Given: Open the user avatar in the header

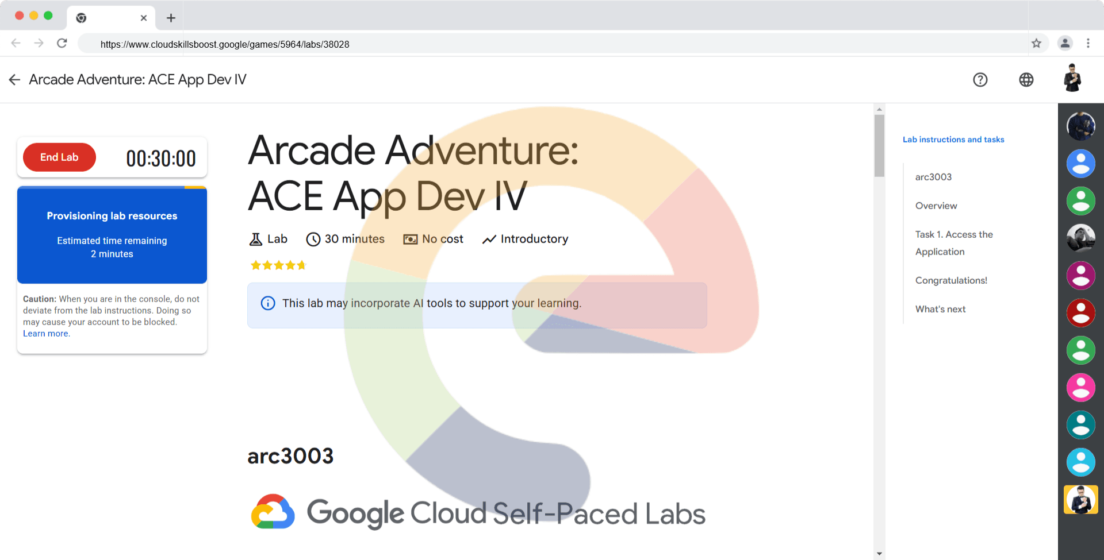Looking at the screenshot, I should point(1072,78).
